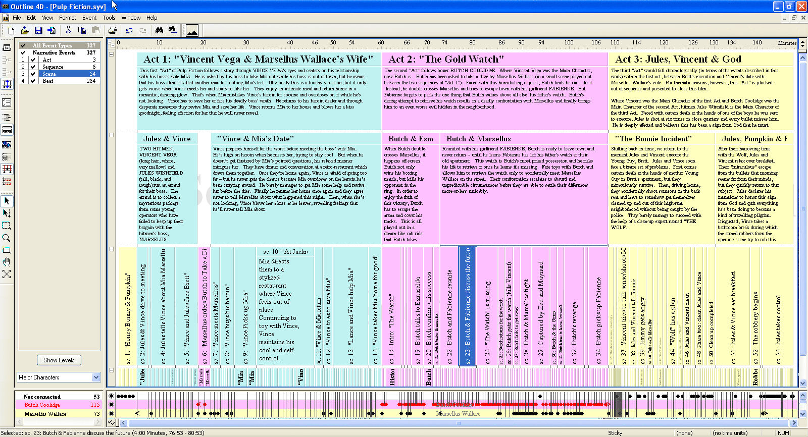This screenshot has height=437, width=808.
Task: Select the dashed rectangle marquee tool
Action: 7,226
